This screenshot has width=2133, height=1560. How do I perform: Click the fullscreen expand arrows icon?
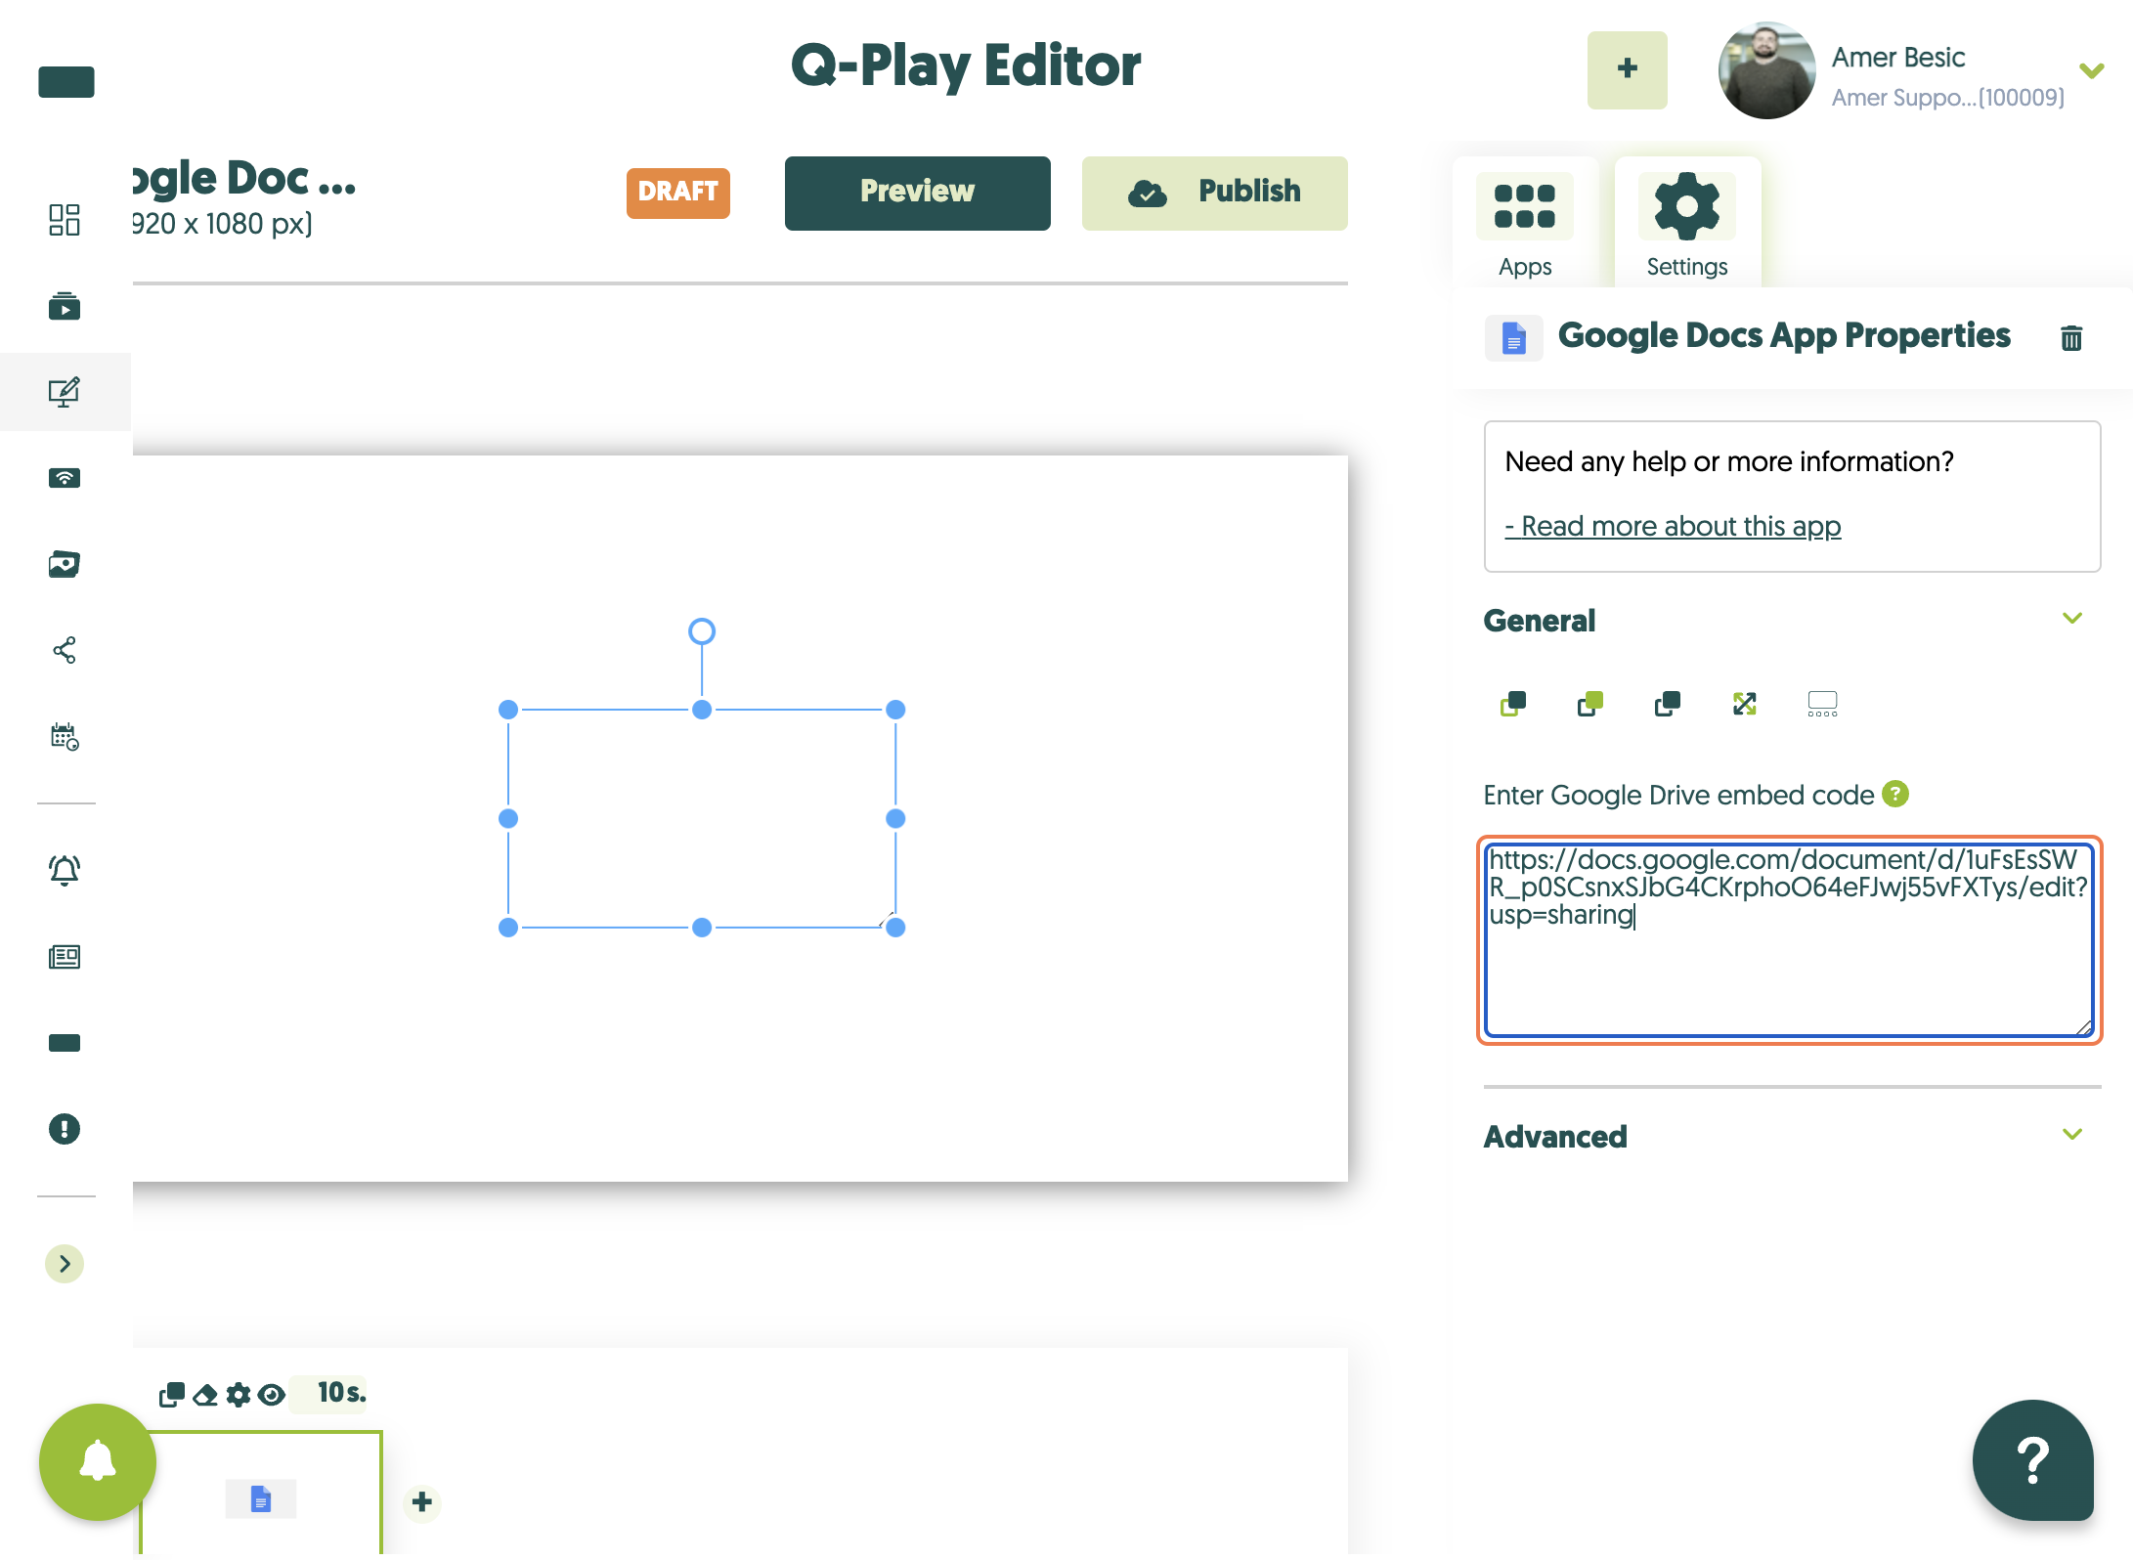(x=1745, y=703)
